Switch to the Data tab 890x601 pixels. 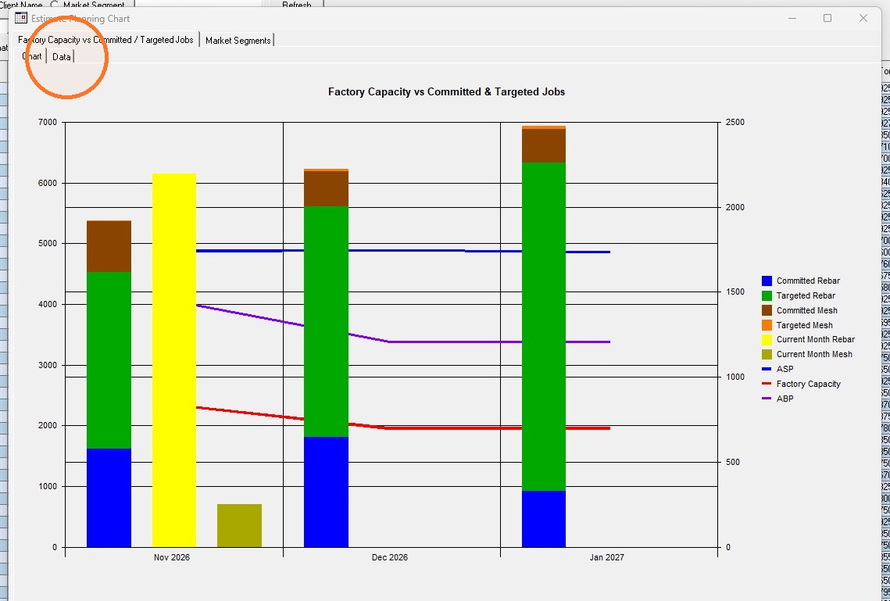[x=61, y=57]
